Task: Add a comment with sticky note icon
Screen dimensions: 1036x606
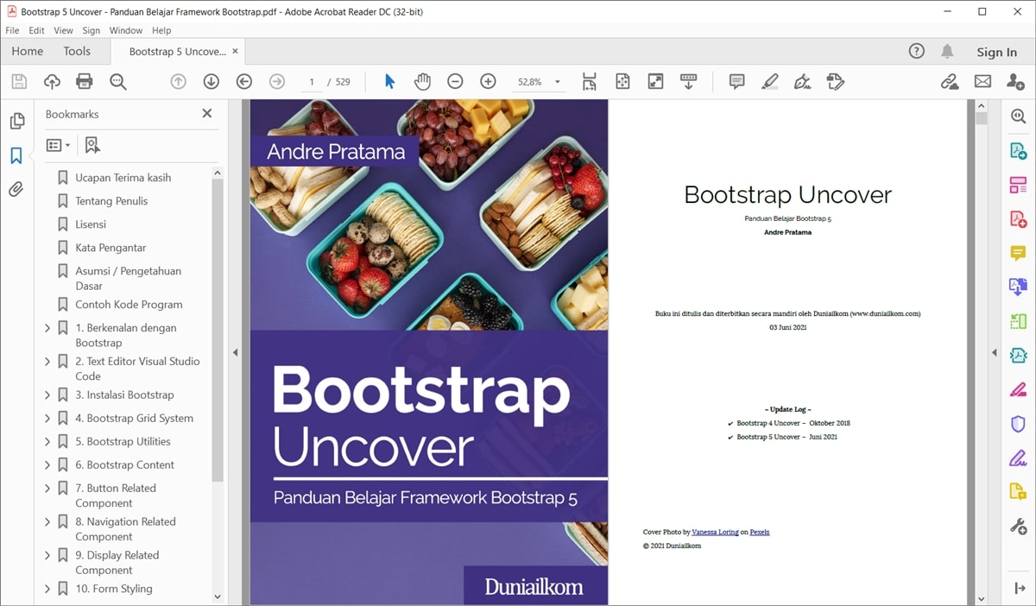Action: (x=736, y=82)
